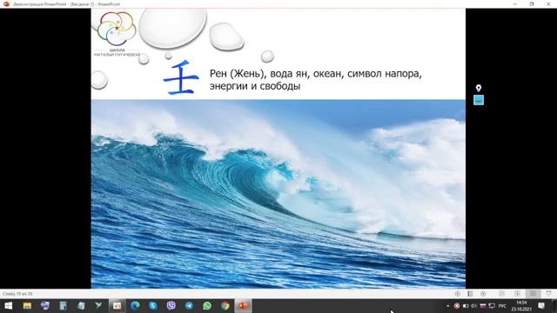Click the Russian flag tray icon
The height and width of the screenshot is (313, 557).
pyautogui.click(x=483, y=305)
